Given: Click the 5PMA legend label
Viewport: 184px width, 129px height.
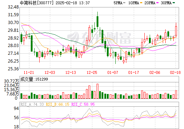Looking at the screenshot, I should tap(118, 3).
